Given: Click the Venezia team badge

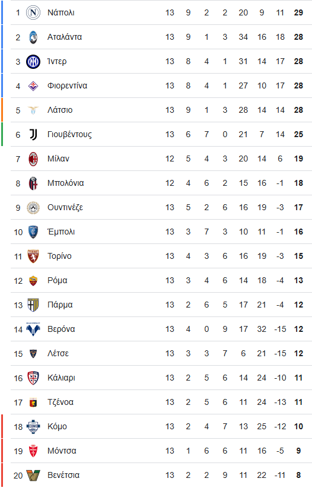Looking at the screenshot, I should (x=33, y=476).
